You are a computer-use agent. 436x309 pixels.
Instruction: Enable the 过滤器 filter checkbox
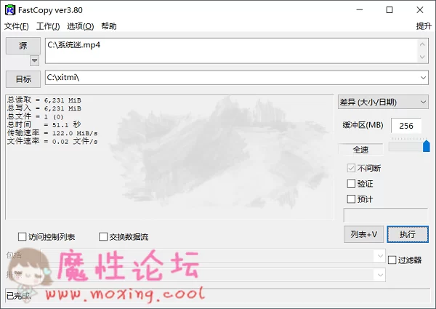tap(392, 260)
